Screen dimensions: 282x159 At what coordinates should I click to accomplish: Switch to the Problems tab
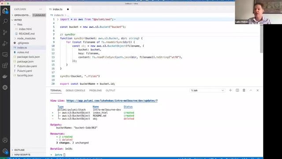pos(95,91)
